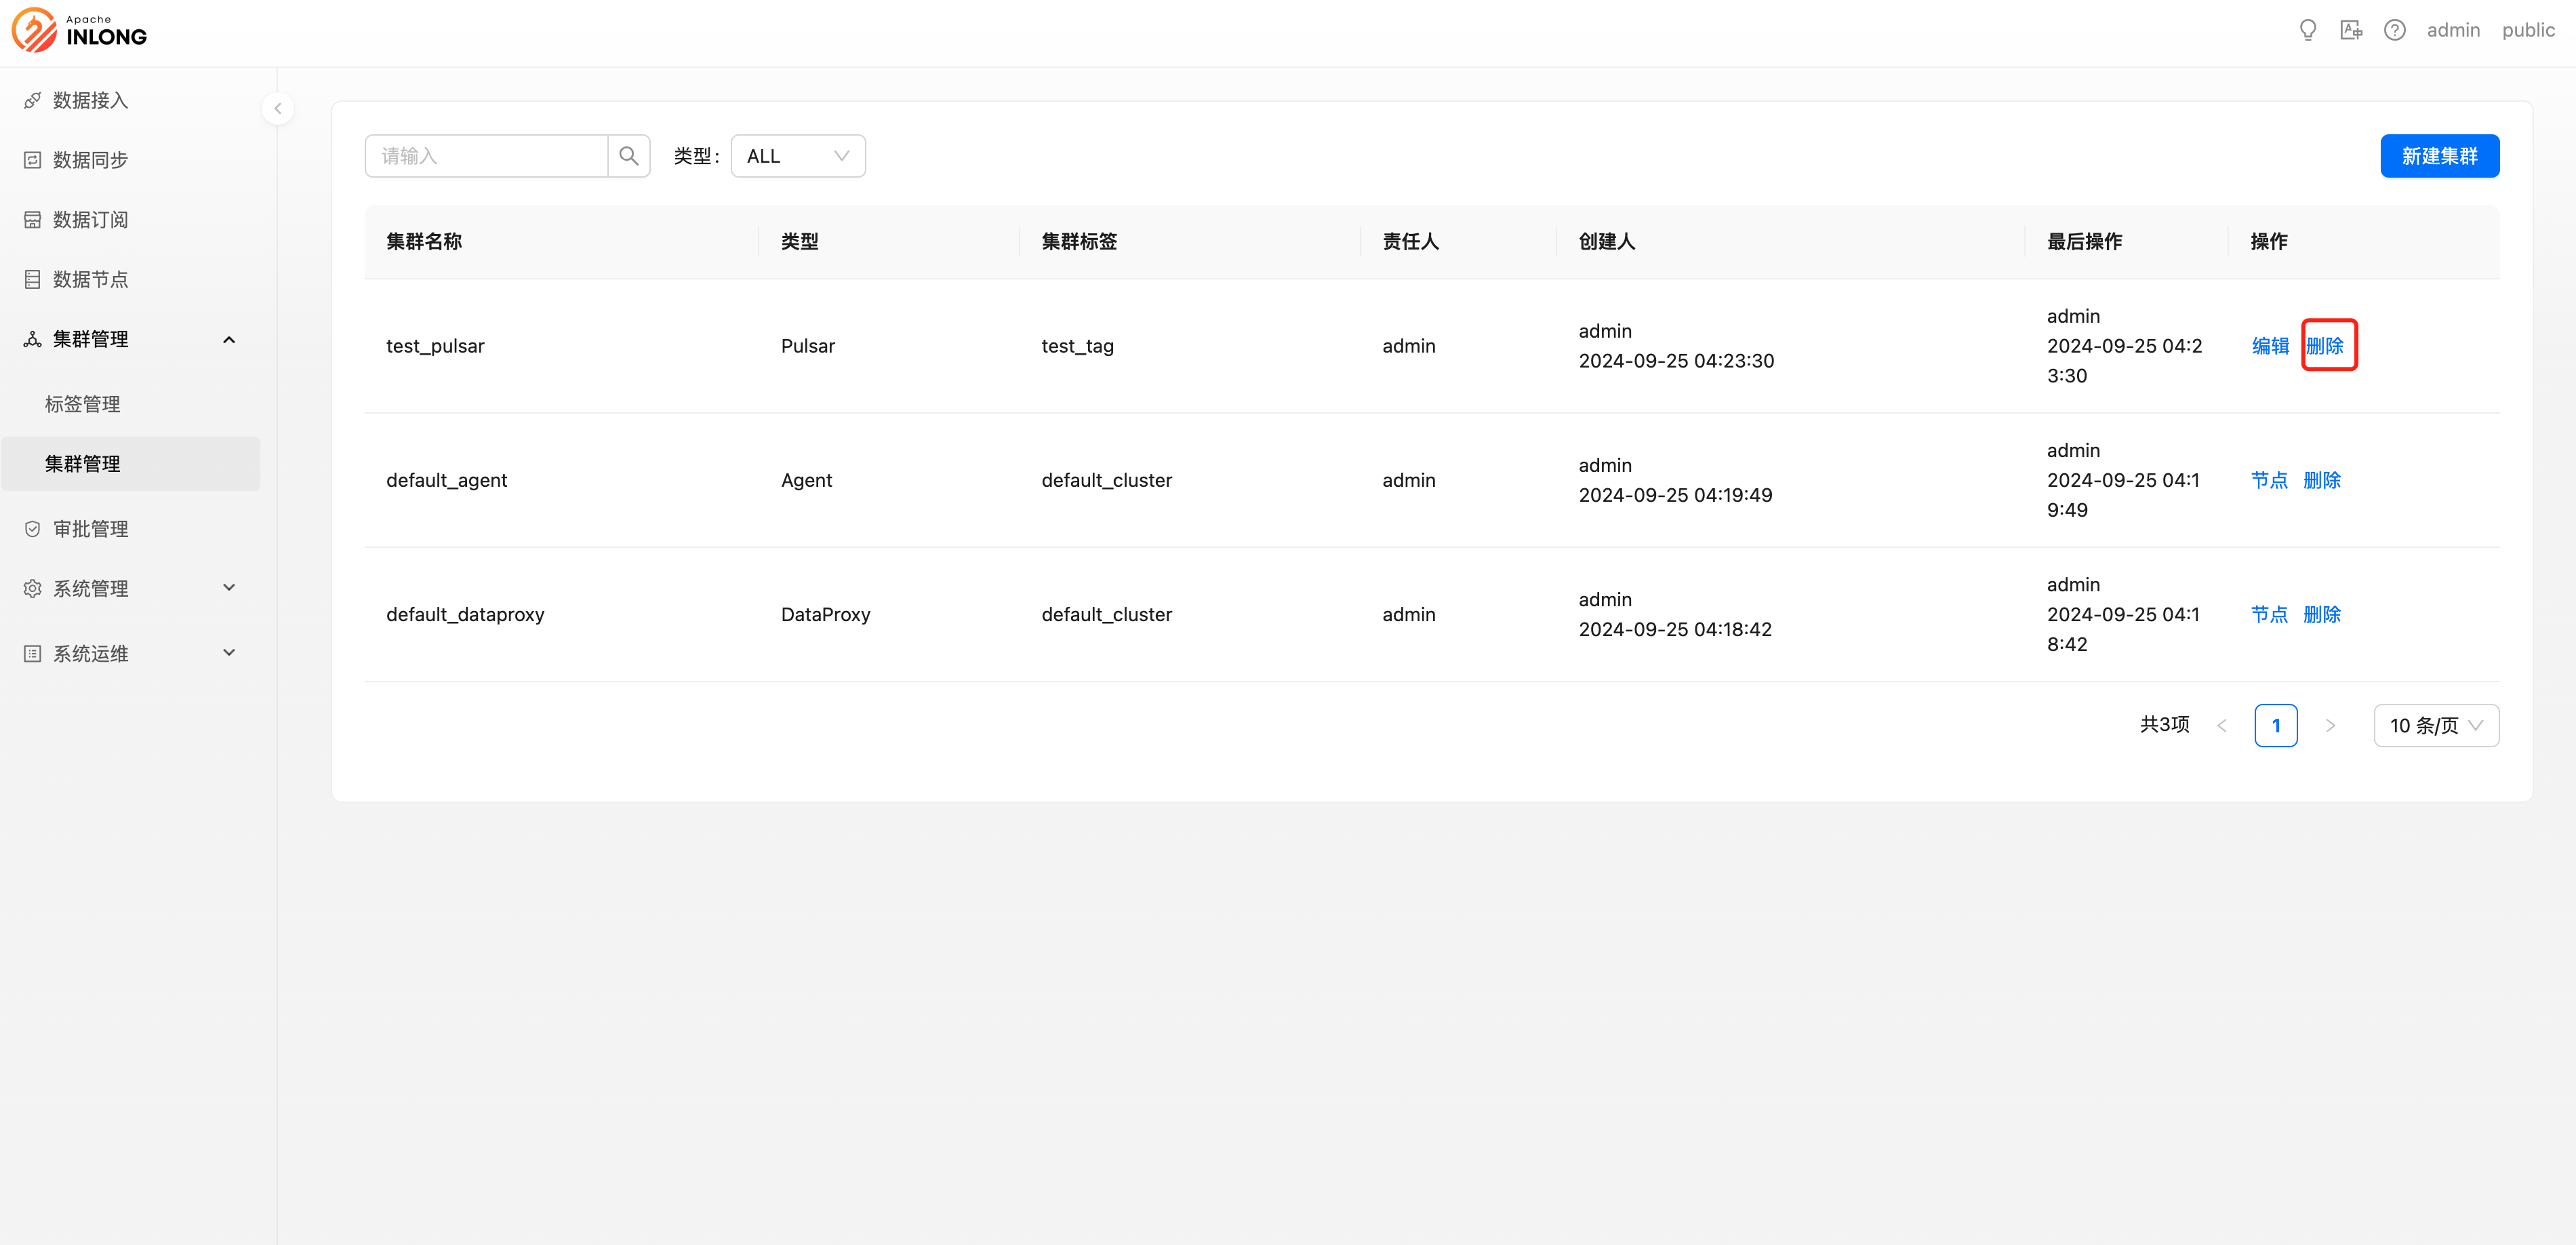Image resolution: width=2576 pixels, height=1245 pixels.
Task: Open 节点 for default_agent cluster
Action: click(2269, 480)
